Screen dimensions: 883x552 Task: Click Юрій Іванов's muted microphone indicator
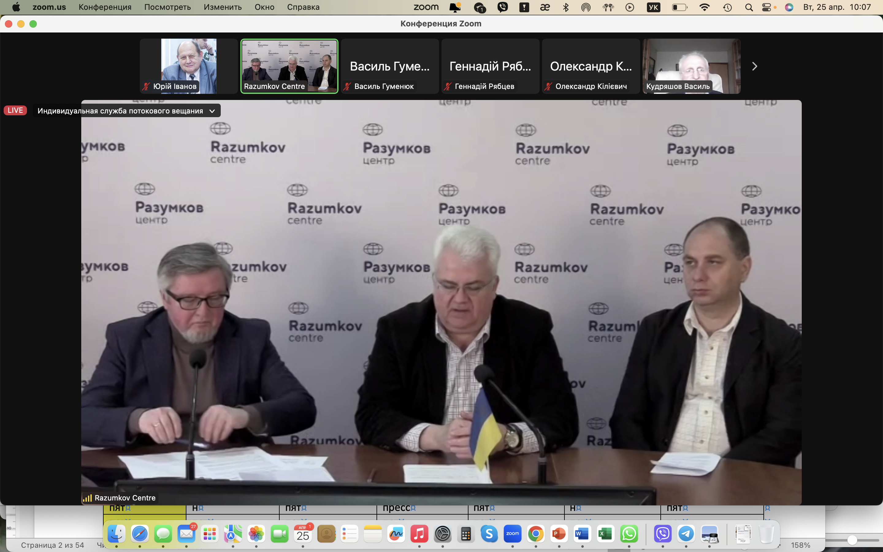coord(146,86)
